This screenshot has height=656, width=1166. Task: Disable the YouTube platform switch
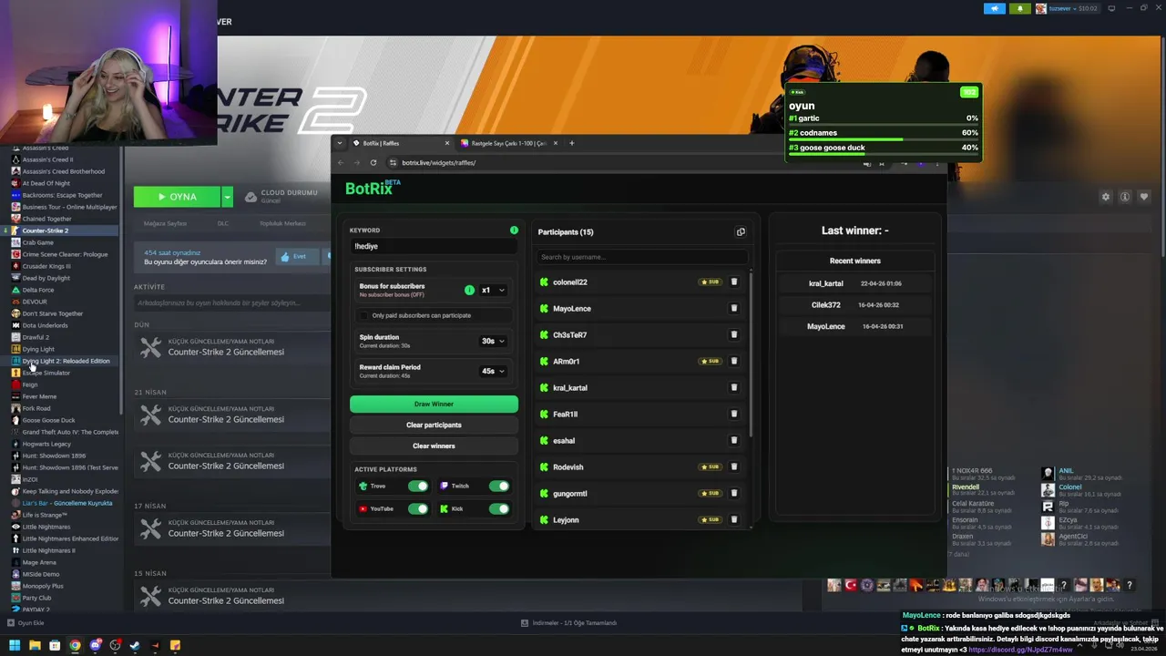click(418, 508)
